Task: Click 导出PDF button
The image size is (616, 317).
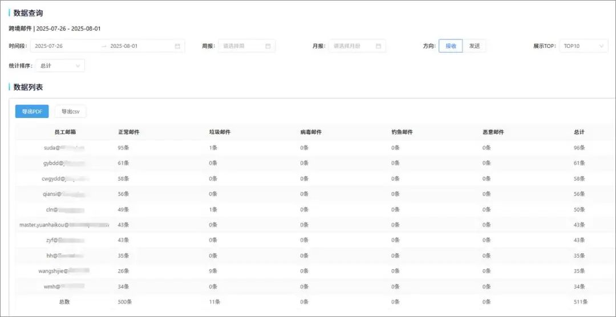Action: point(32,112)
